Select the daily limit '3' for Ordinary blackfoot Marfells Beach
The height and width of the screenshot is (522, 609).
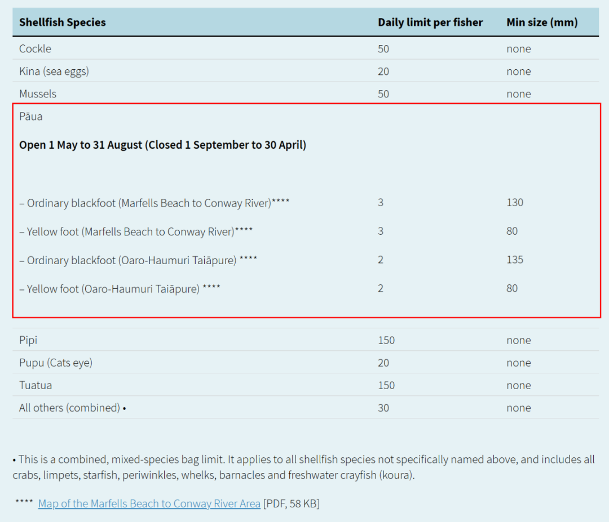click(381, 203)
